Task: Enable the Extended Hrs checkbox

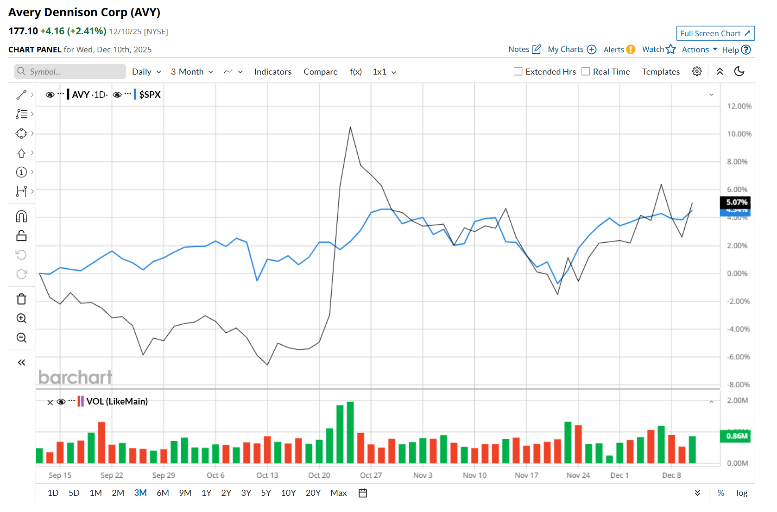Action: coord(518,71)
